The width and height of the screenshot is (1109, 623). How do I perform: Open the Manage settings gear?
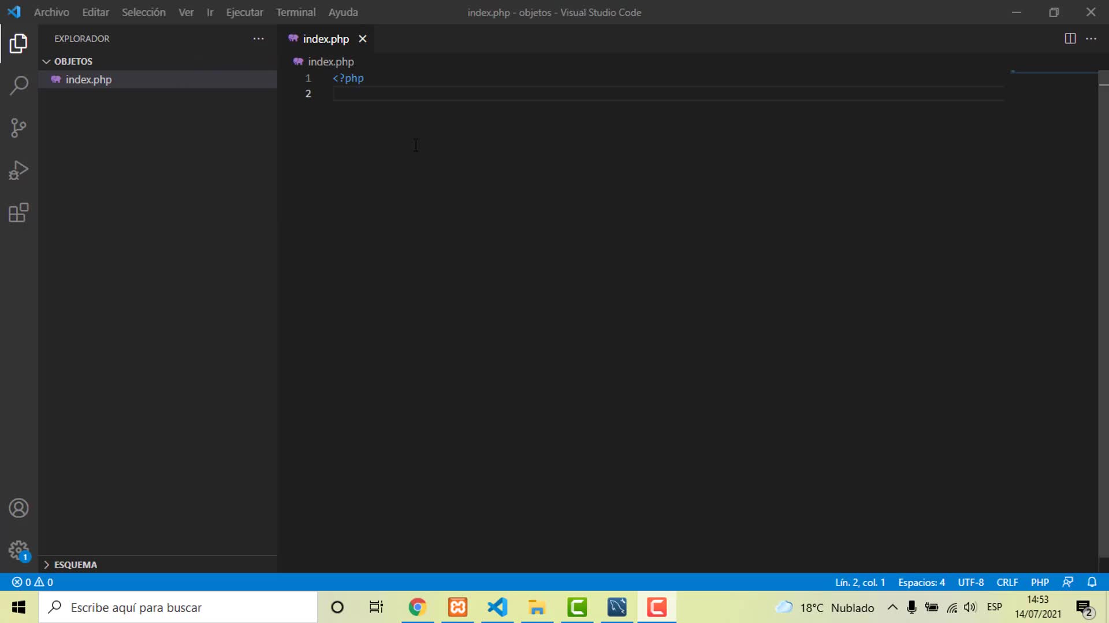(x=18, y=550)
